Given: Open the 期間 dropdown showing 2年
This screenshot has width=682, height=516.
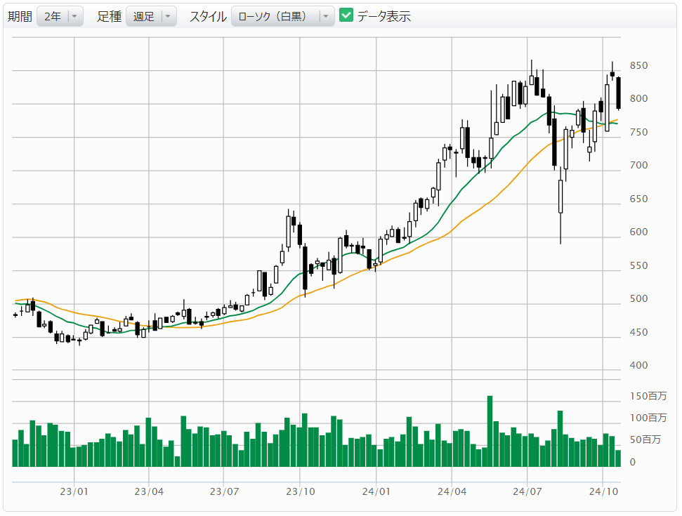Looking at the screenshot, I should click(59, 17).
